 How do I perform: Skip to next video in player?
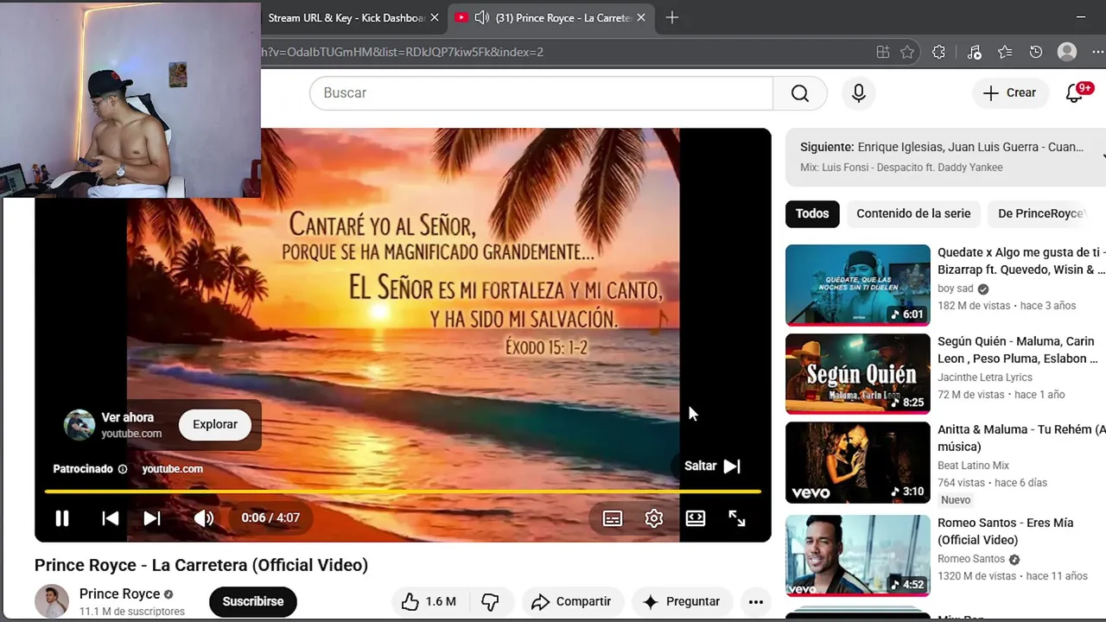coord(152,518)
